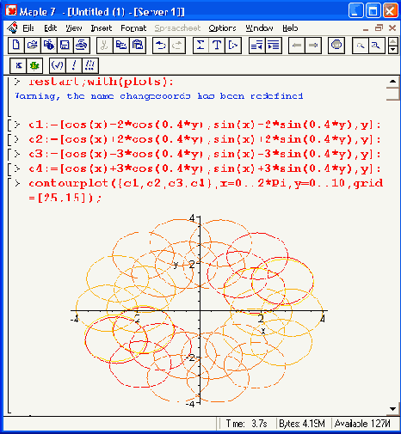Click the zoom-in magnifier button
The height and width of the screenshot is (434, 401).
click(376, 46)
